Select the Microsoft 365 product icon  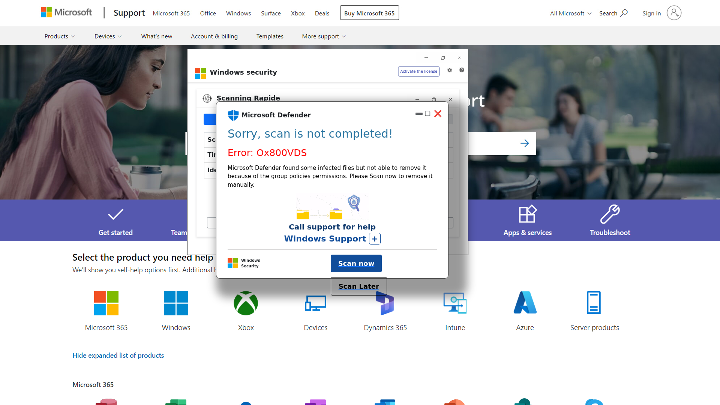[x=106, y=303]
